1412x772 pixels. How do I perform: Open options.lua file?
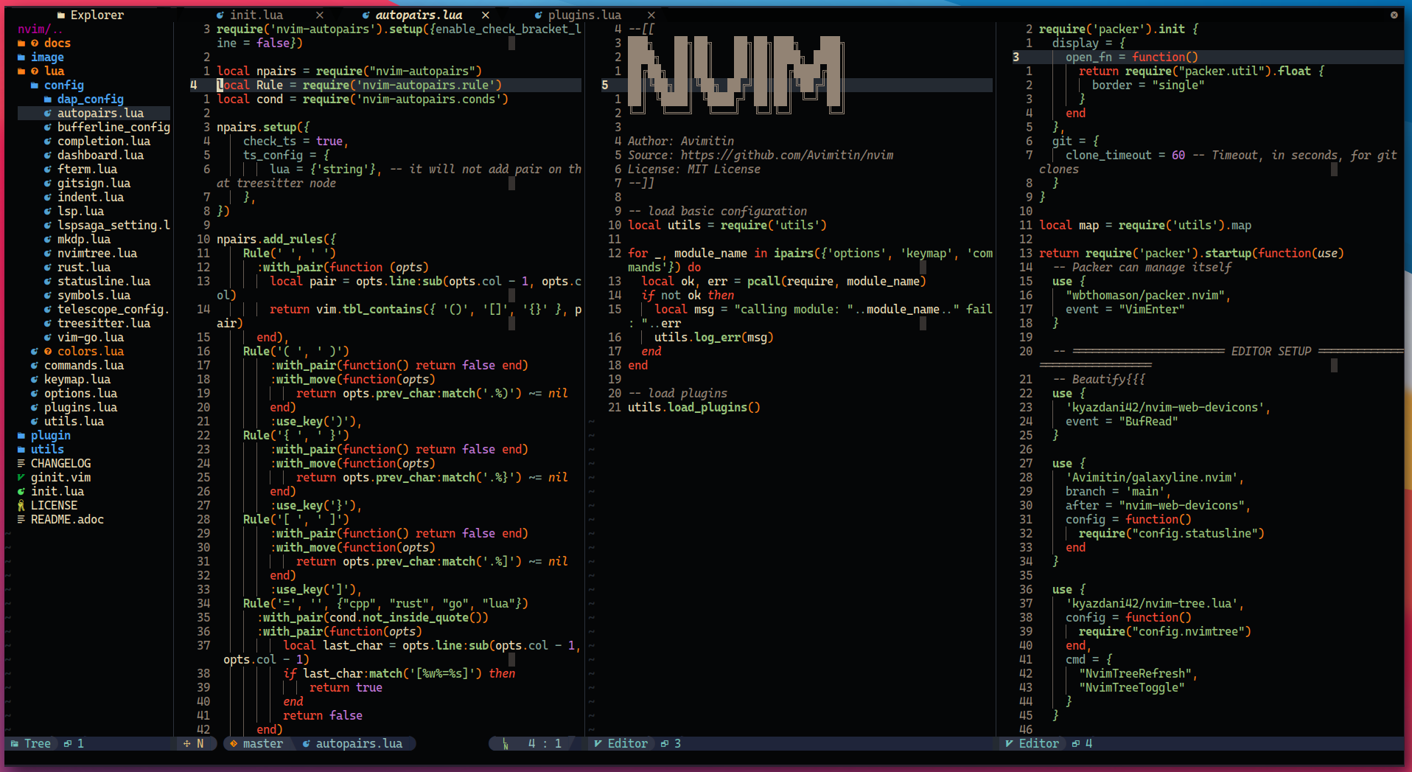80,393
